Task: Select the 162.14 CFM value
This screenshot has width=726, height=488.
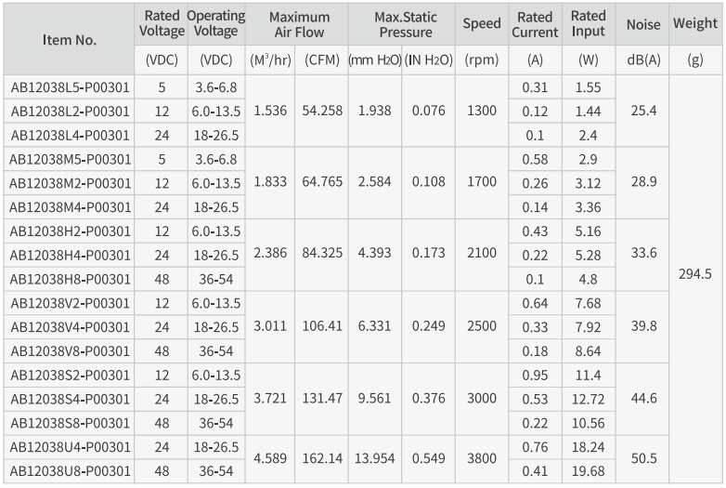Action: tap(322, 458)
